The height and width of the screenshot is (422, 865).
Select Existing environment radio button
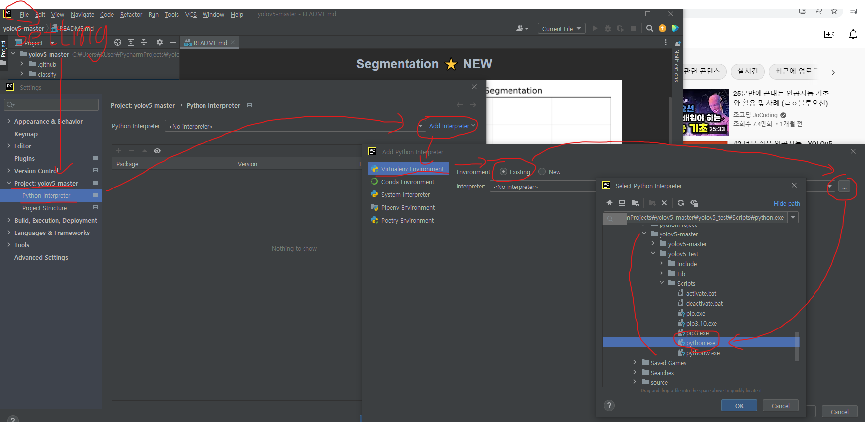point(504,172)
